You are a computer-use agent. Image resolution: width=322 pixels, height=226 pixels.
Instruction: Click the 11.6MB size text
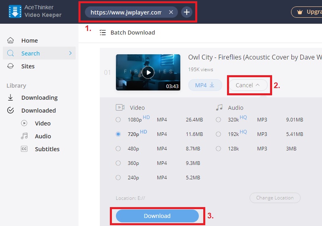tap(194, 134)
